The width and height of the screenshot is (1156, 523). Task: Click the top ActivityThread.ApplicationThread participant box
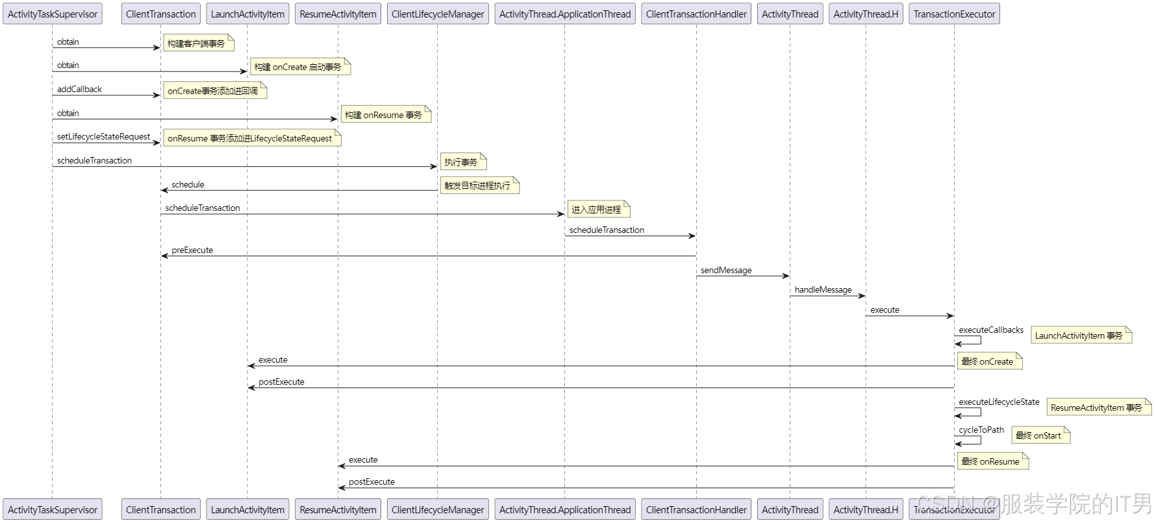point(565,14)
